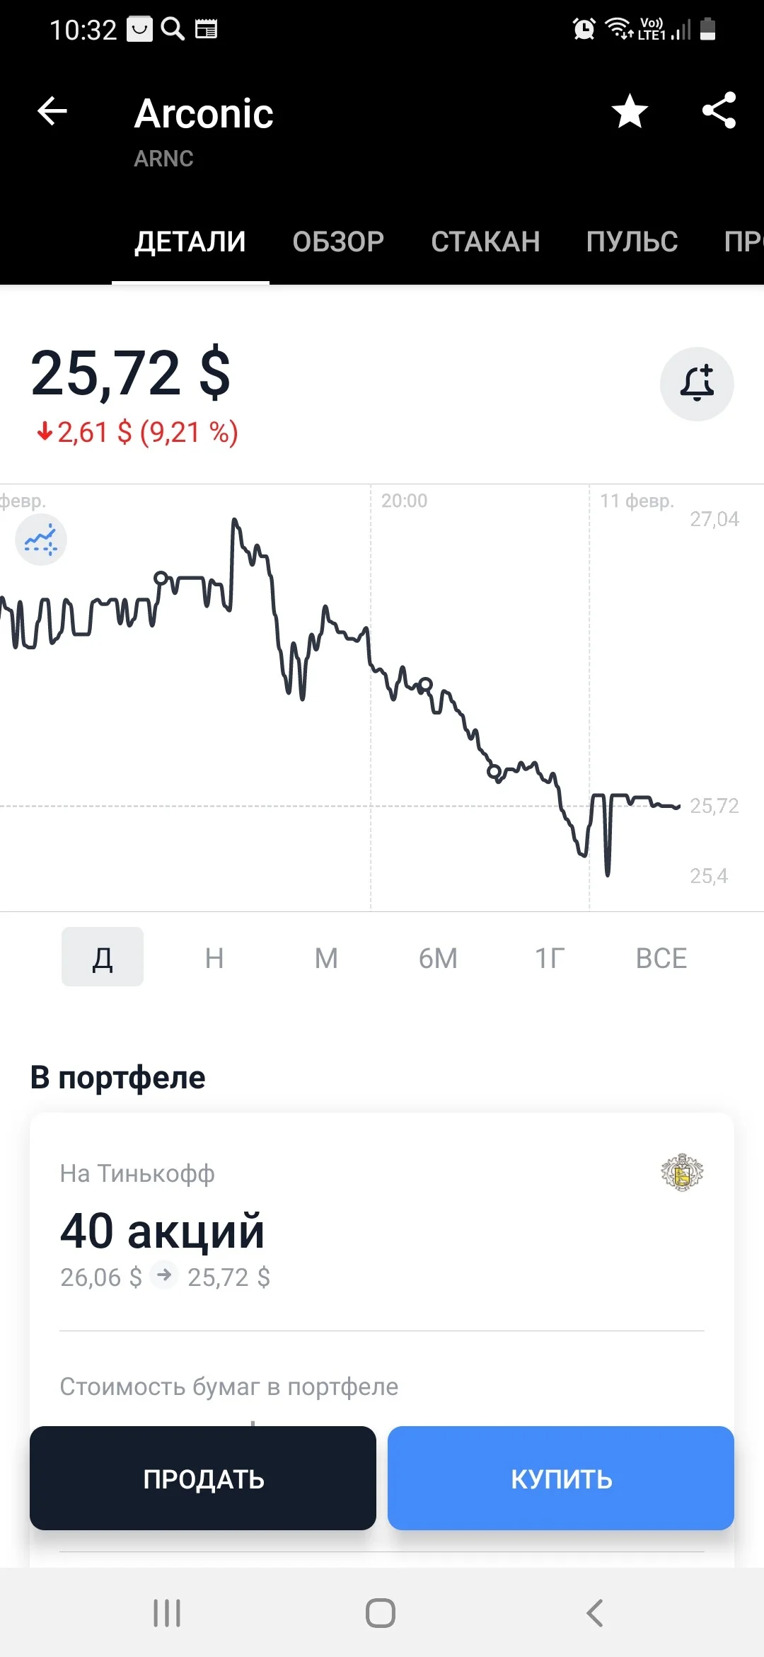Tap Android home button icon

381,1613
